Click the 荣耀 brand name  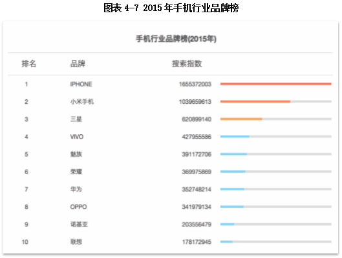76,172
